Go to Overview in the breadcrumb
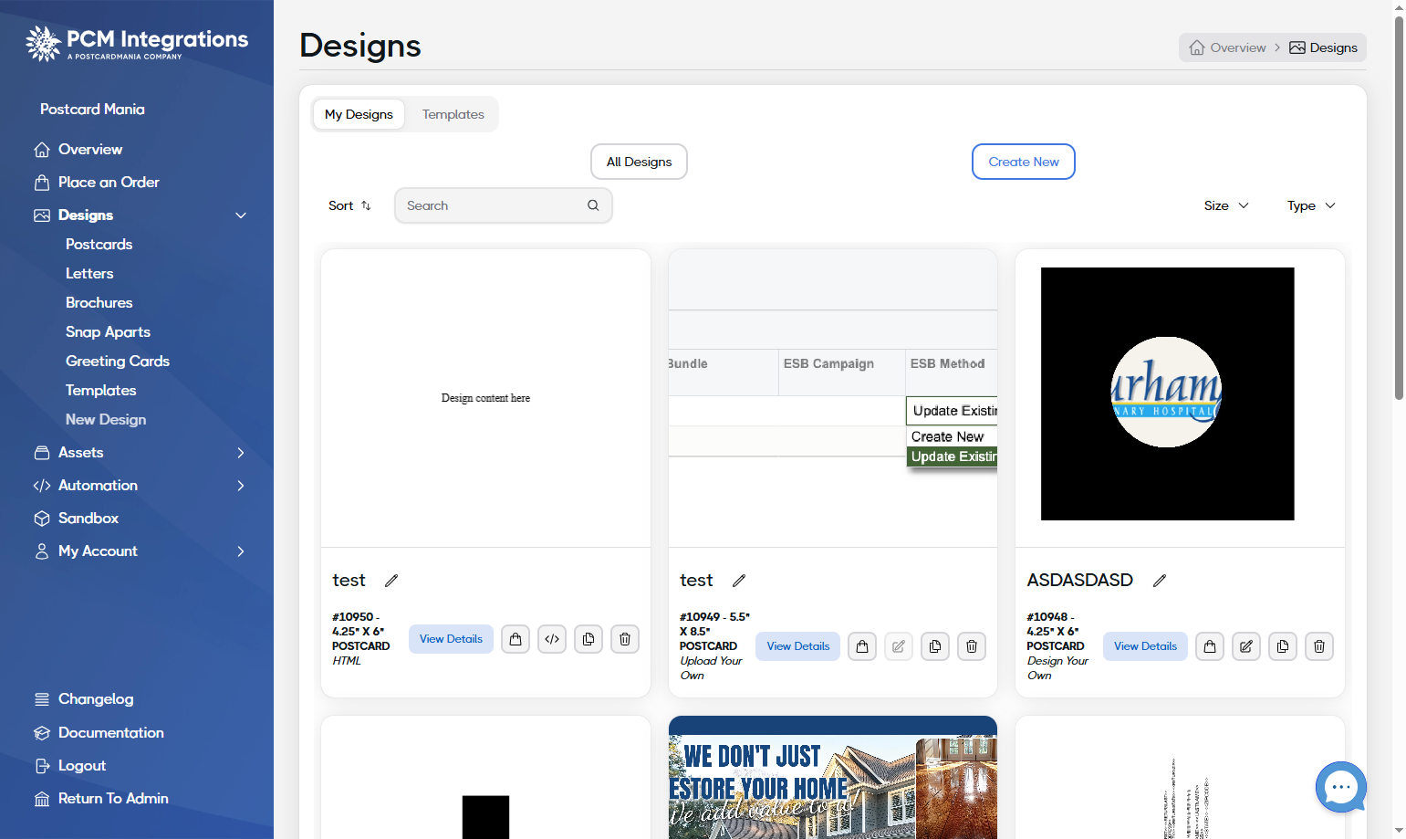Viewport: 1406px width, 839px height. click(1228, 47)
